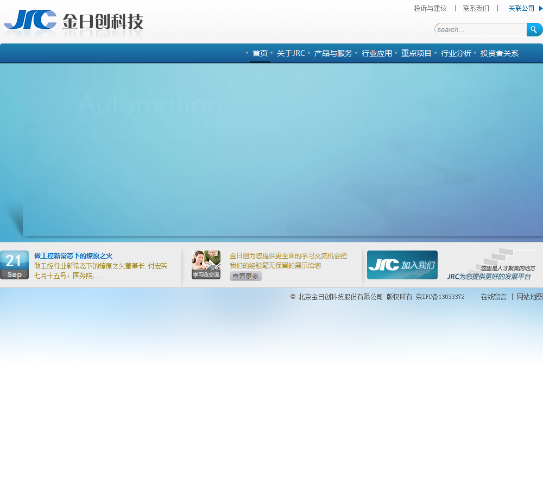Open the 投资者关系 menu item
Screen dimensions: 543x494
coord(500,53)
